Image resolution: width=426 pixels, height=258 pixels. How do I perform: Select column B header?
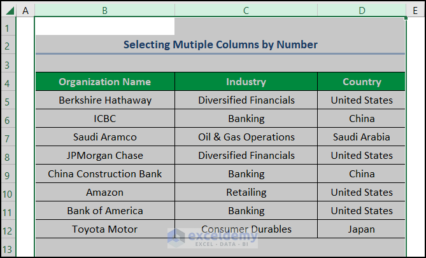(x=104, y=10)
